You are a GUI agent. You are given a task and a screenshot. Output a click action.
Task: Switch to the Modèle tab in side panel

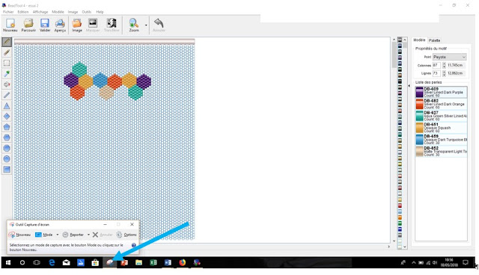point(419,40)
